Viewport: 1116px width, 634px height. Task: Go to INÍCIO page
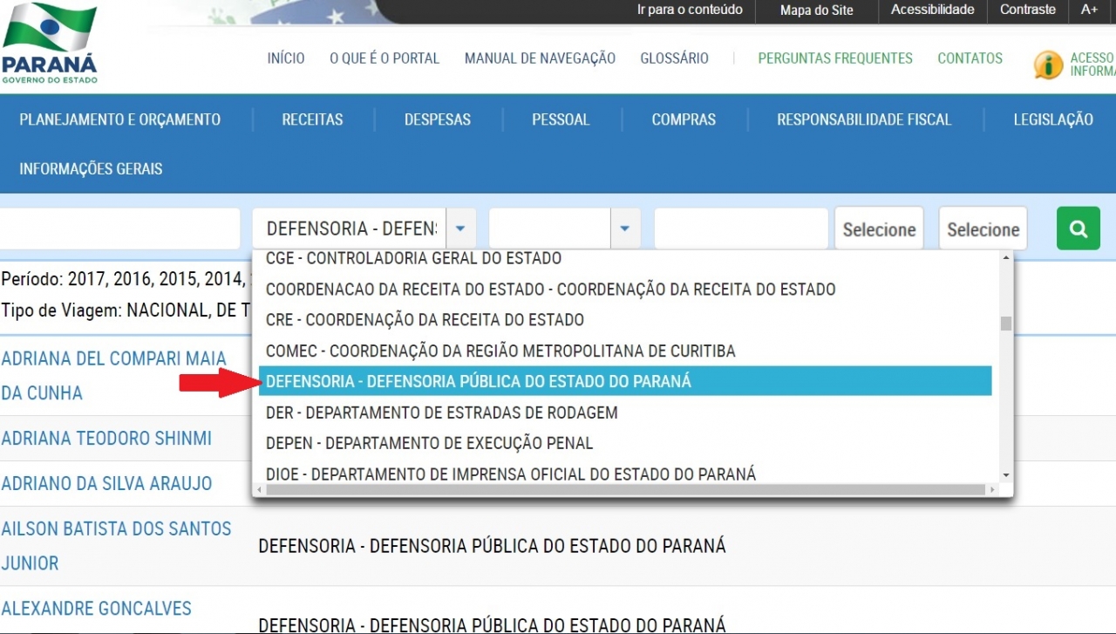pos(286,58)
